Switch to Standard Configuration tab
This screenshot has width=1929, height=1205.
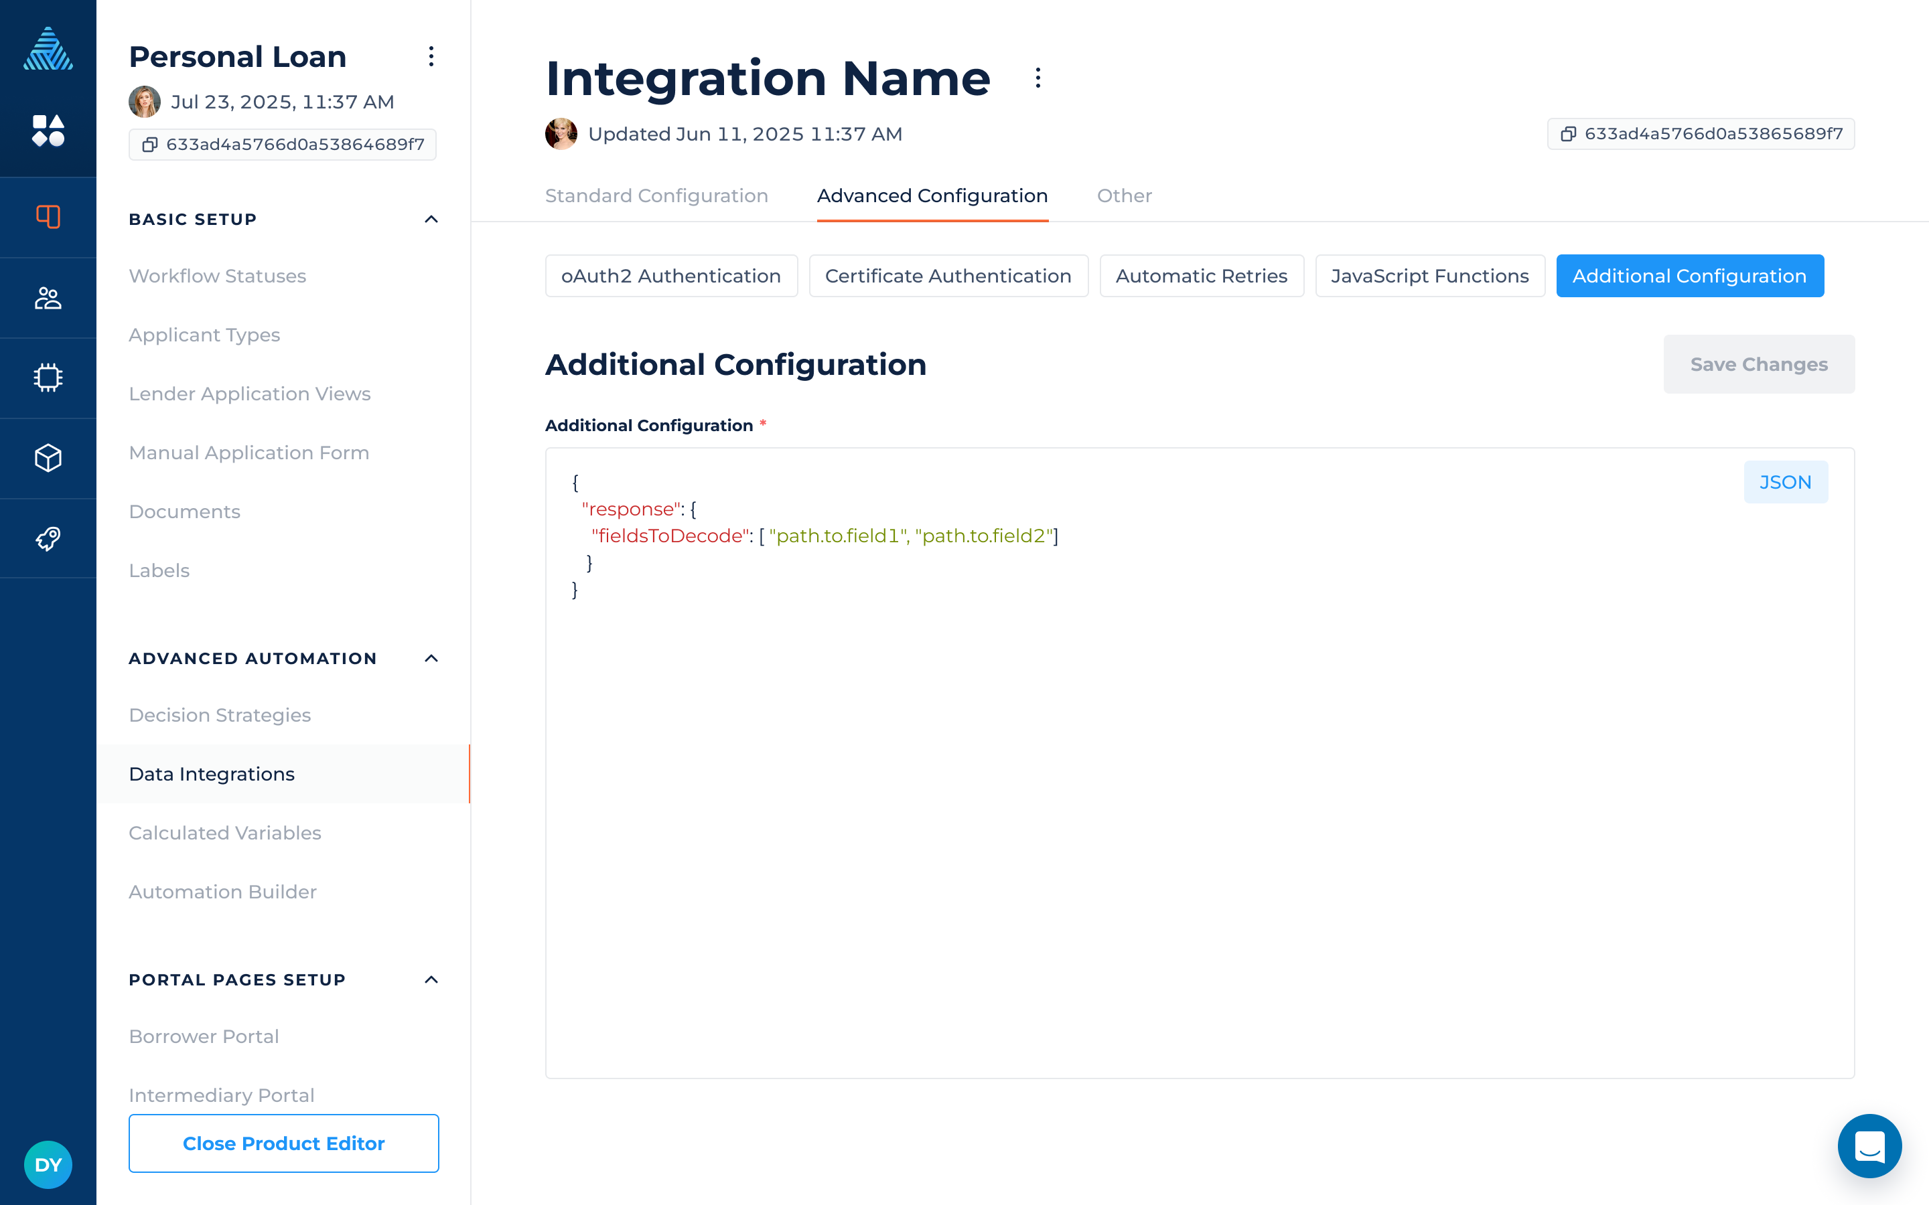pyautogui.click(x=656, y=196)
